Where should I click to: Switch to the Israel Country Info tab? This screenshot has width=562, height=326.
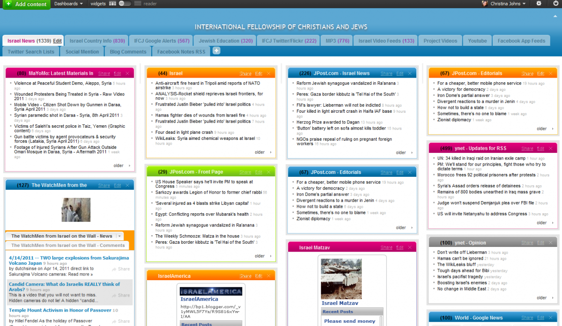97,41
